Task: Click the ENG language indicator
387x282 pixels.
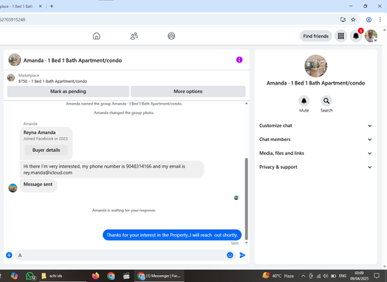Action: point(342,276)
